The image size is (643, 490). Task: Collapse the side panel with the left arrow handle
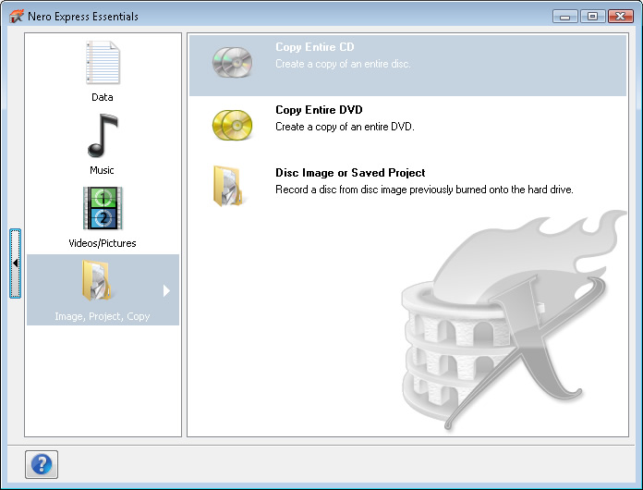pyautogui.click(x=15, y=263)
